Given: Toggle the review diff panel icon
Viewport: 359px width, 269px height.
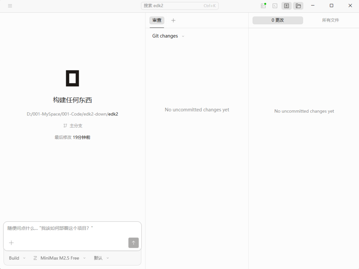Looking at the screenshot, I should [287, 6].
